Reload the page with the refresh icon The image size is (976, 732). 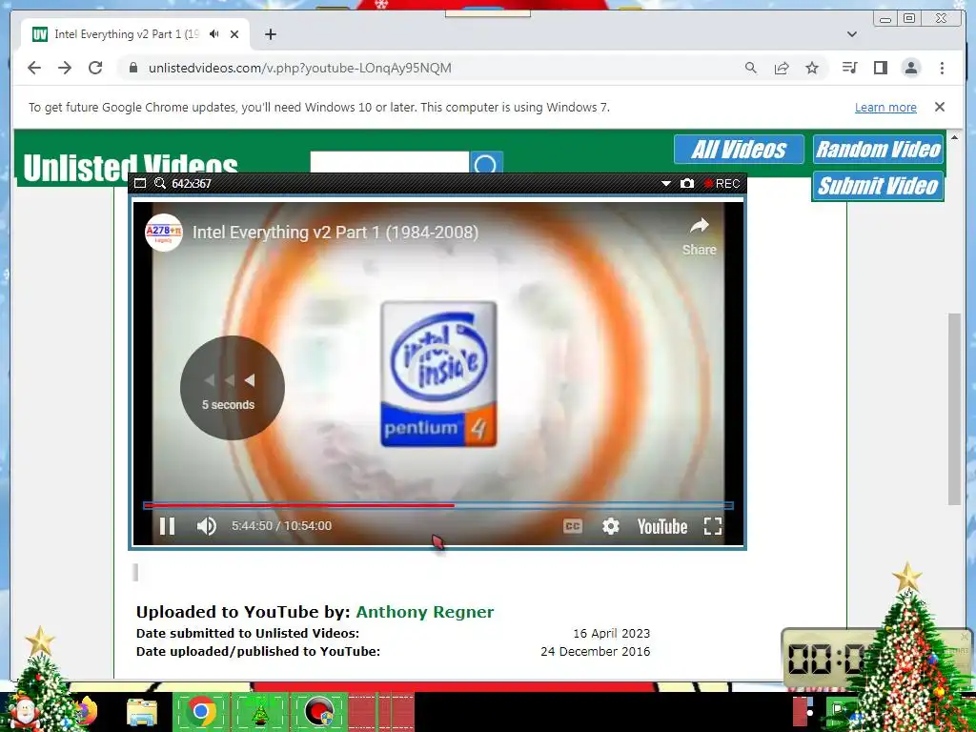coord(95,68)
